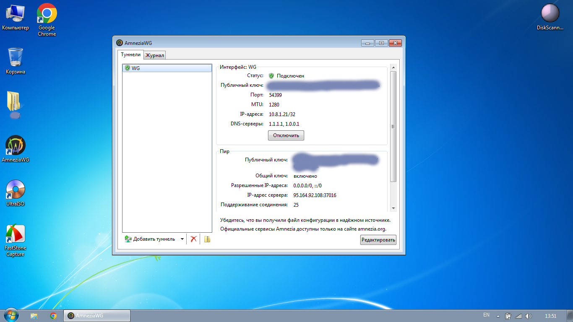Click the export tunnels to zip icon

207,239
